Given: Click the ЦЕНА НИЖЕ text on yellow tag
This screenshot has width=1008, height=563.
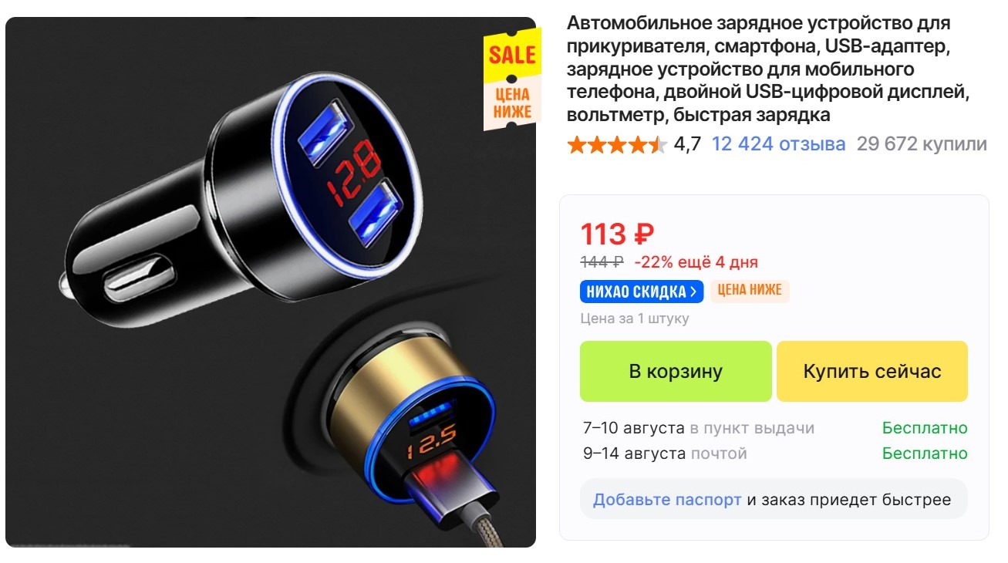Looking at the screenshot, I should [512, 103].
